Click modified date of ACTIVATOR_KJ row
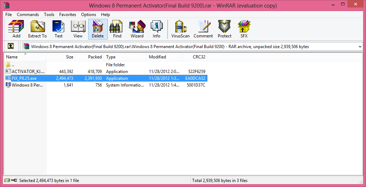This screenshot has height=187, width=366. (x=164, y=72)
